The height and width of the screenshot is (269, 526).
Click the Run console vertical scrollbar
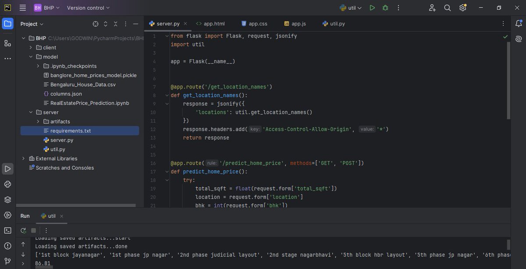[508, 244]
